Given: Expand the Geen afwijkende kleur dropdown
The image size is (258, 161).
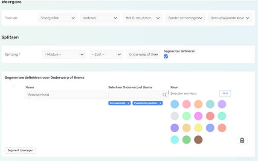Looking at the screenshot, I should point(230,18).
